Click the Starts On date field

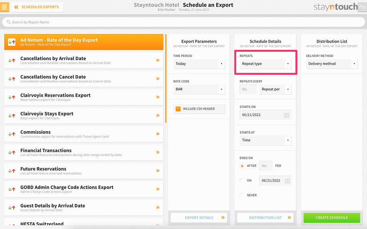tap(265, 115)
